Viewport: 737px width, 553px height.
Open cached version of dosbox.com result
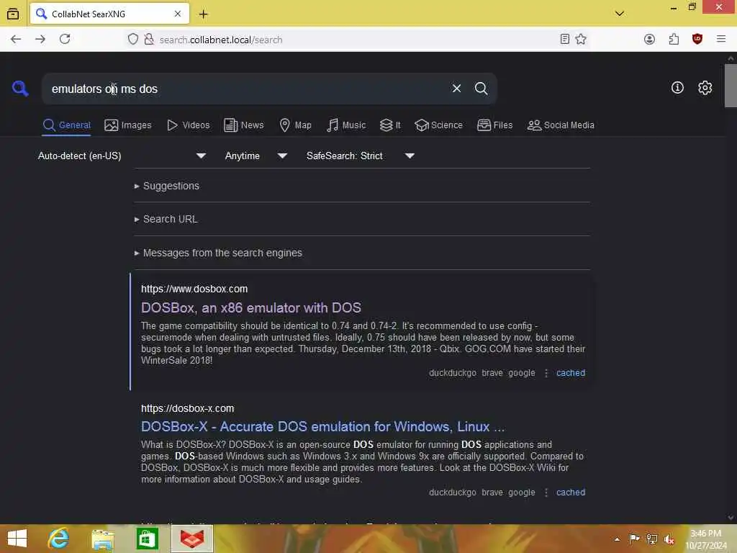571,373
